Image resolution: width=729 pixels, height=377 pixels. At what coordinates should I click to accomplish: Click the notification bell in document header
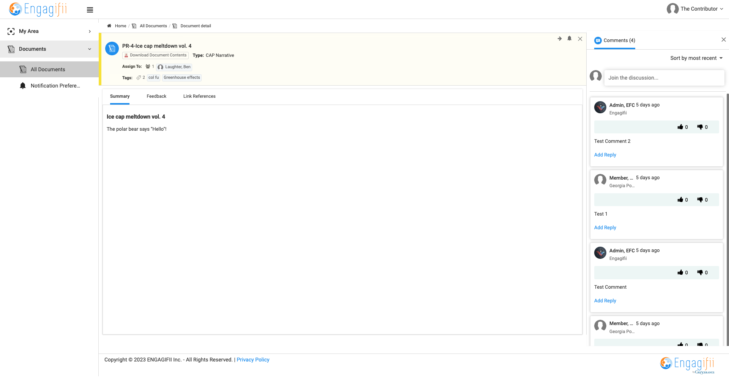(x=570, y=38)
